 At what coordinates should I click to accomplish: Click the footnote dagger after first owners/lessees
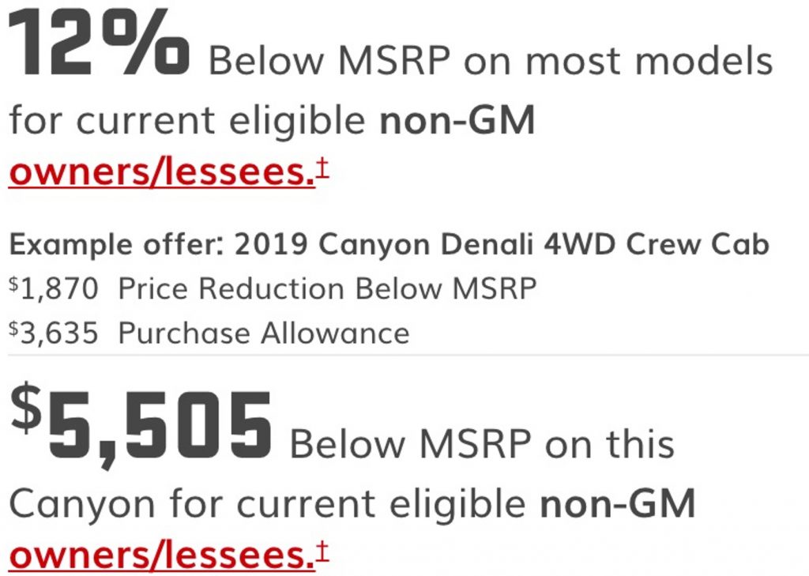coord(322,168)
